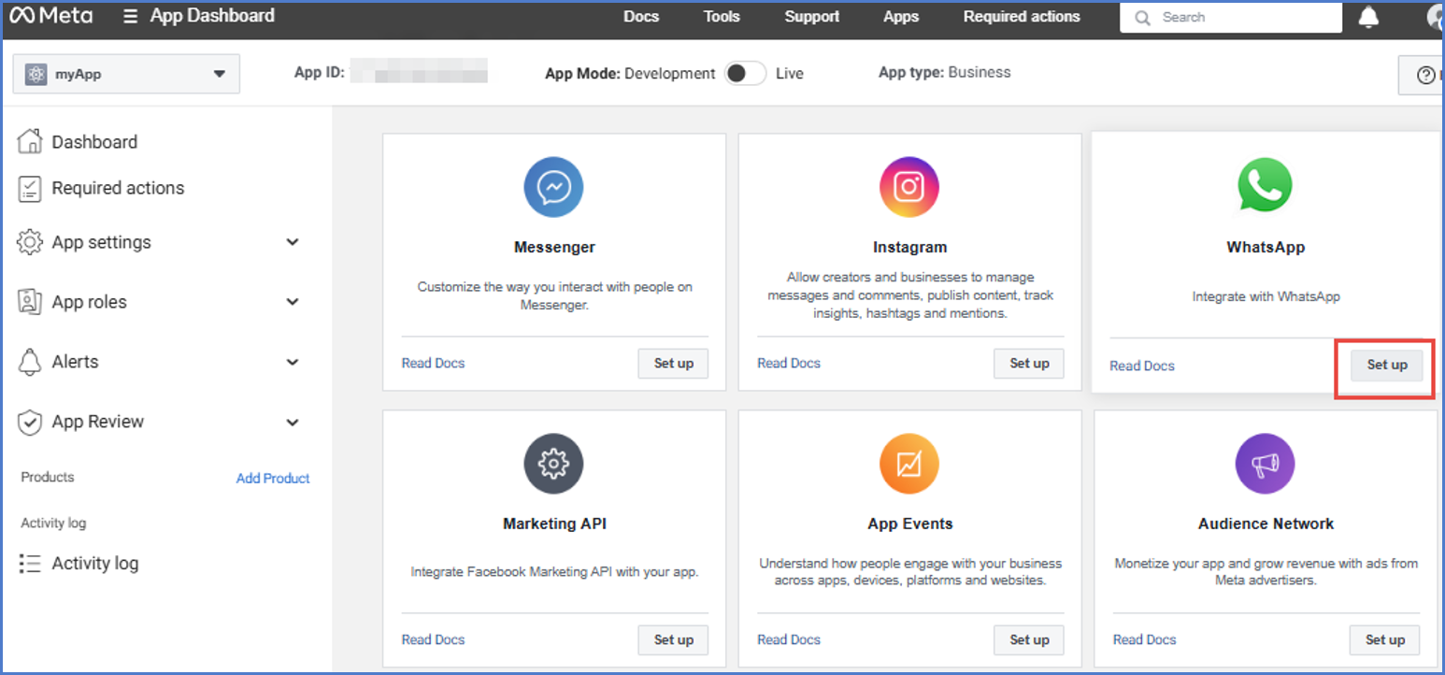Click the Add Product link

(273, 478)
